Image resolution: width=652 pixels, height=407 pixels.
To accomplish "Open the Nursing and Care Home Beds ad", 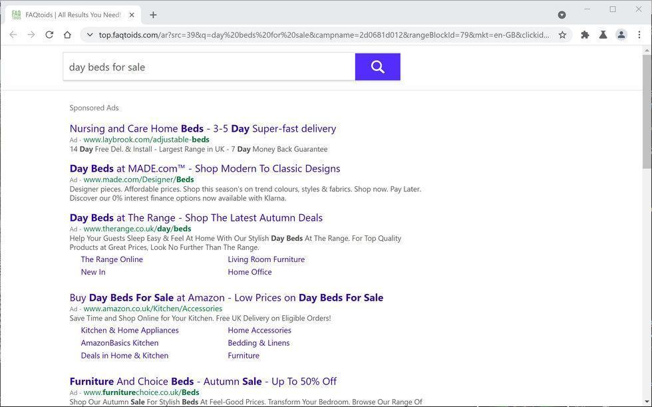I will [x=202, y=128].
